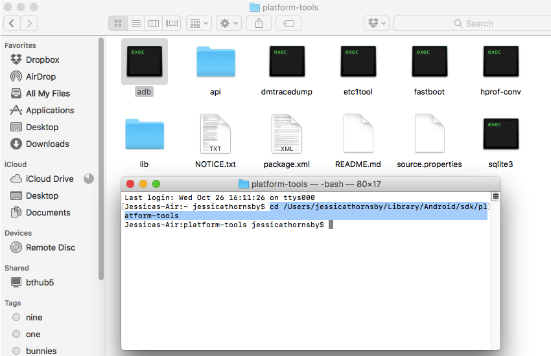
Task: Select the lib folder icon
Action: click(x=145, y=135)
